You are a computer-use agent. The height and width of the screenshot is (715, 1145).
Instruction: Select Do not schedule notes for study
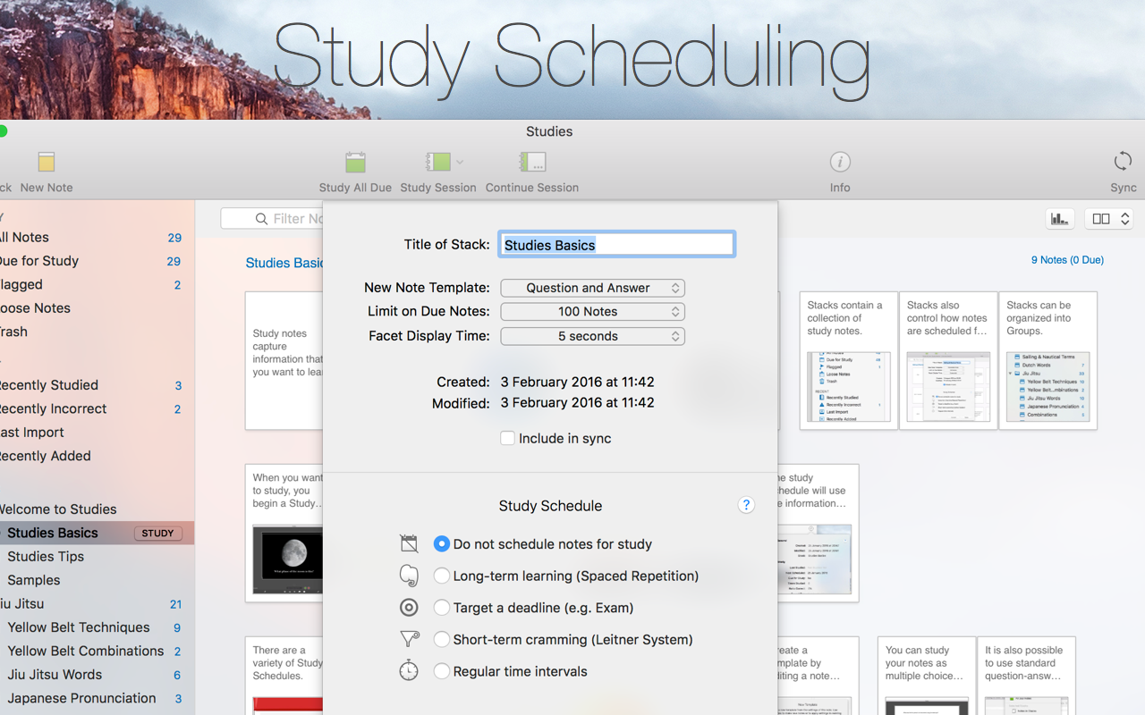(x=441, y=543)
